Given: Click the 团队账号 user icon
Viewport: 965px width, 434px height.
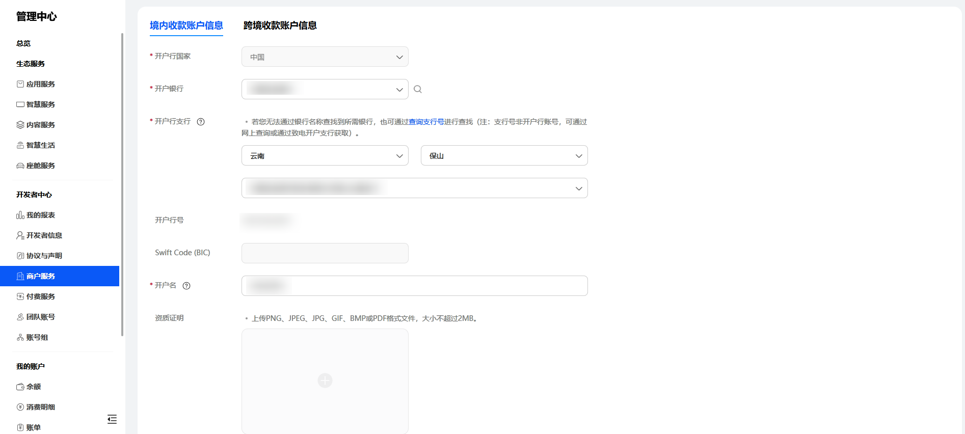Looking at the screenshot, I should 20,317.
